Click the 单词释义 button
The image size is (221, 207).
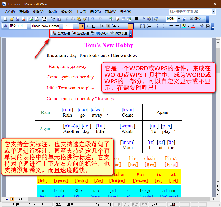point(100,33)
